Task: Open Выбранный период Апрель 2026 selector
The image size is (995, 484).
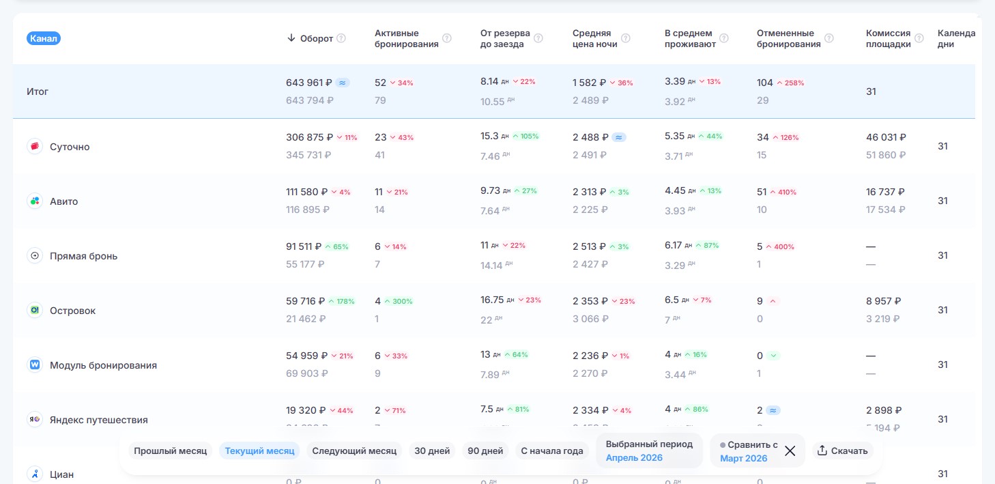Action: pos(649,451)
